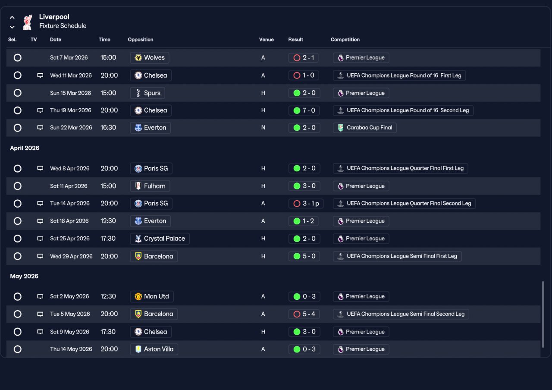Select the Wolves fixture radio button
The height and width of the screenshot is (390, 552).
[17, 57]
